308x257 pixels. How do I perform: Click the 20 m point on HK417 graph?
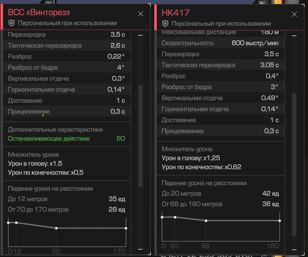(x=175, y=217)
